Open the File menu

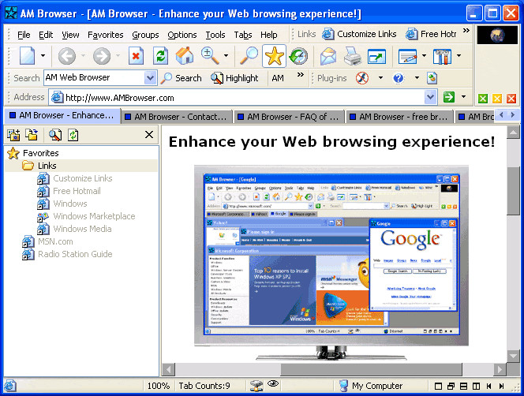point(24,35)
